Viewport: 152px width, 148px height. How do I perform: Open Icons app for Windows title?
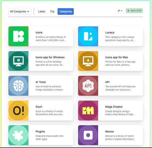pyautogui.click(x=50, y=57)
